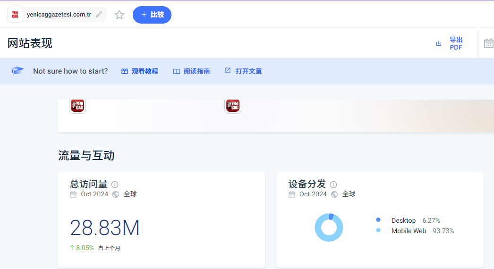Image resolution: width=494 pixels, height=269 pixels.
Task: Click the yenicaggazetesi.com.tr domain name field
Action: (x=59, y=15)
